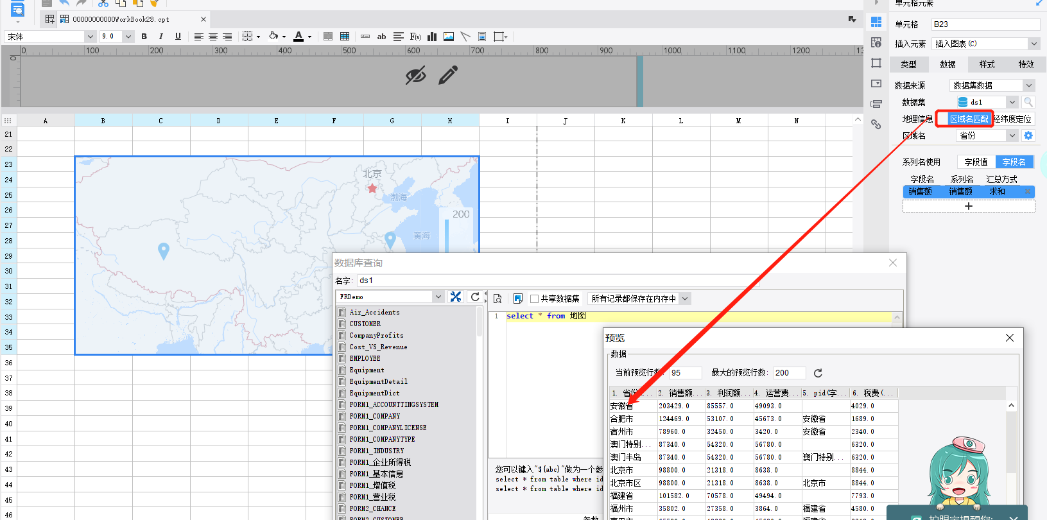Open cell border style tool

248,37
